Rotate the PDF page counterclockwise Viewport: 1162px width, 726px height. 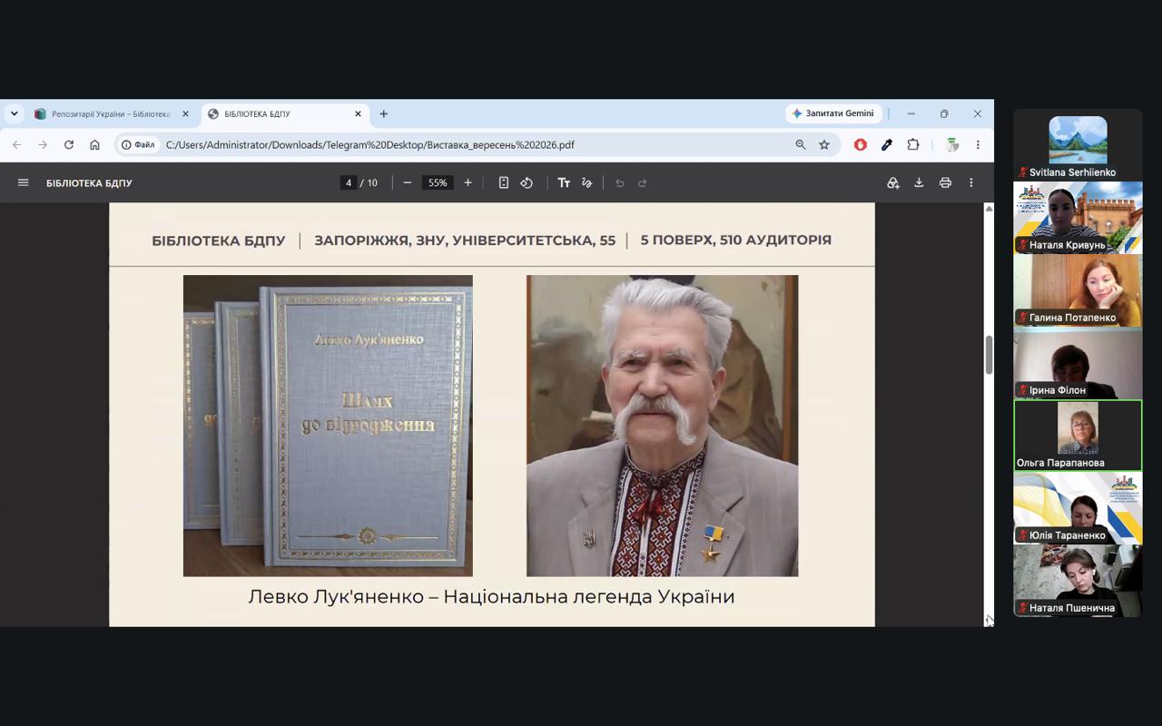[527, 182]
